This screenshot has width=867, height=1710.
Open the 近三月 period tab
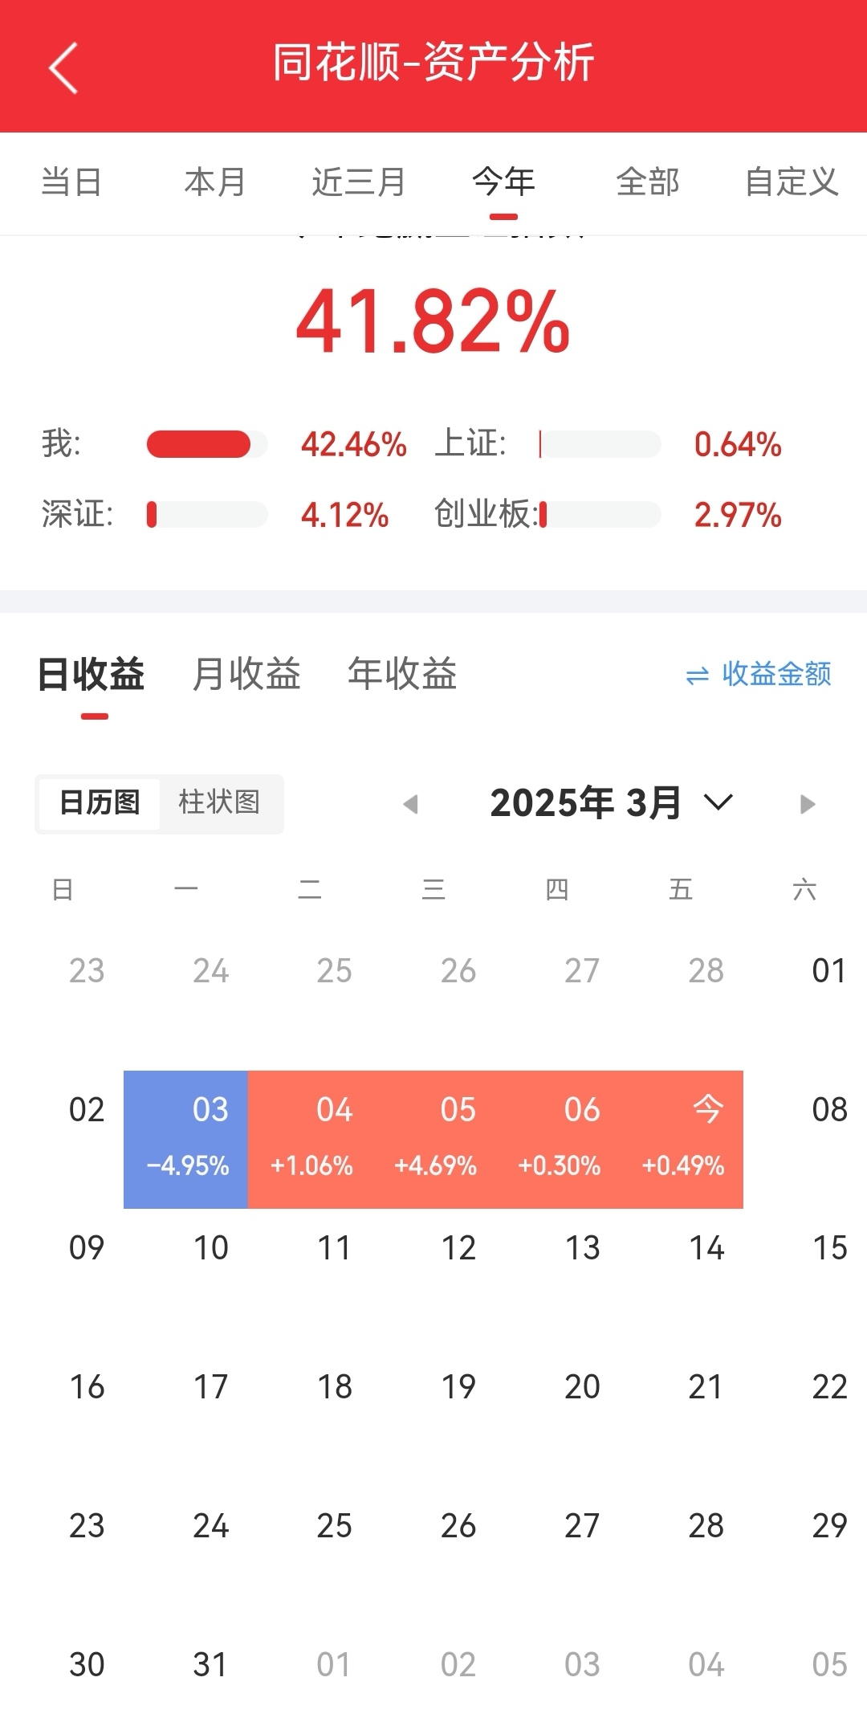click(x=359, y=182)
